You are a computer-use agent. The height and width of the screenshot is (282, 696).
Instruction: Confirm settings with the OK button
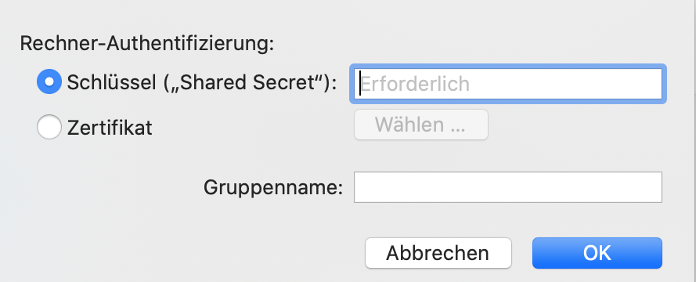pos(597,253)
